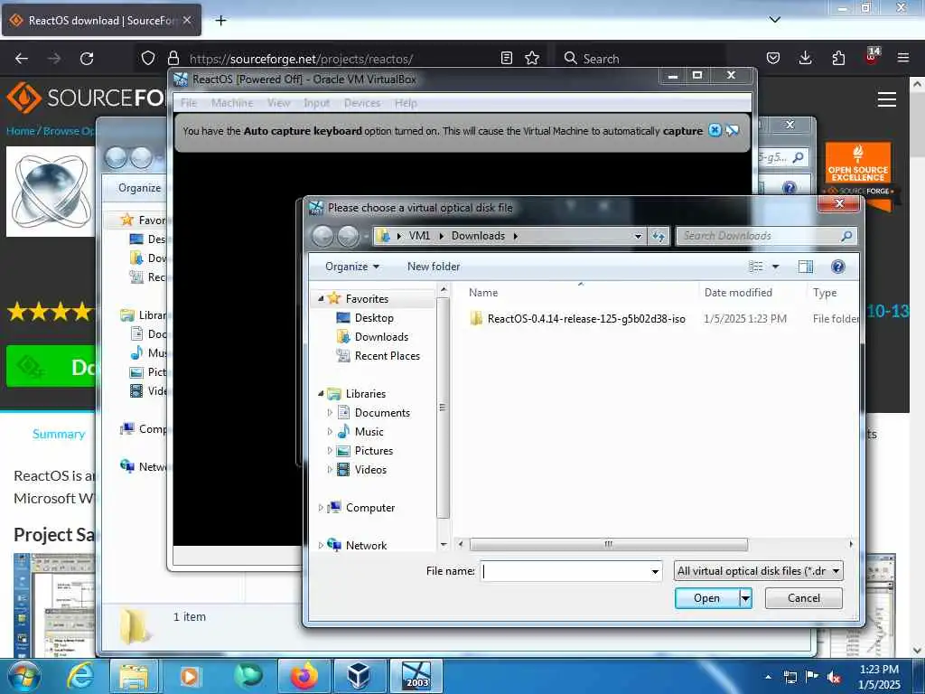Go back in Firefox
This screenshot has width=925, height=694.
tap(22, 59)
